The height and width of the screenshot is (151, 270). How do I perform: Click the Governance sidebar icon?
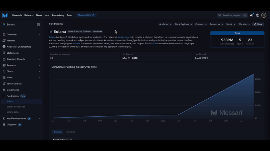(x=4, y=90)
